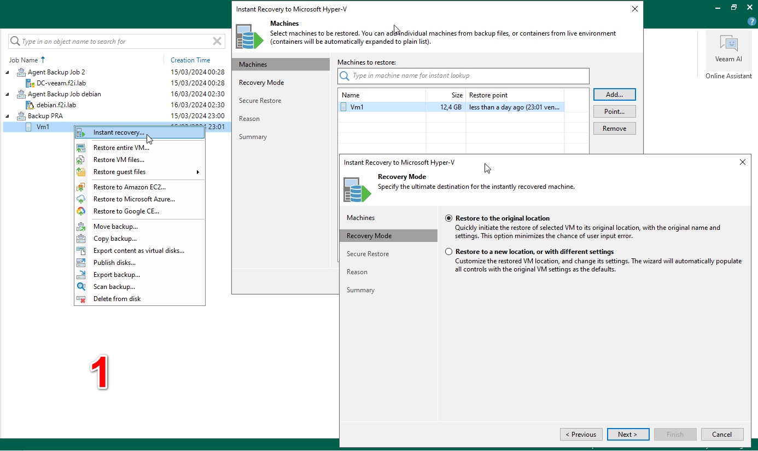
Task: Click the object name search field
Action: pyautogui.click(x=116, y=42)
